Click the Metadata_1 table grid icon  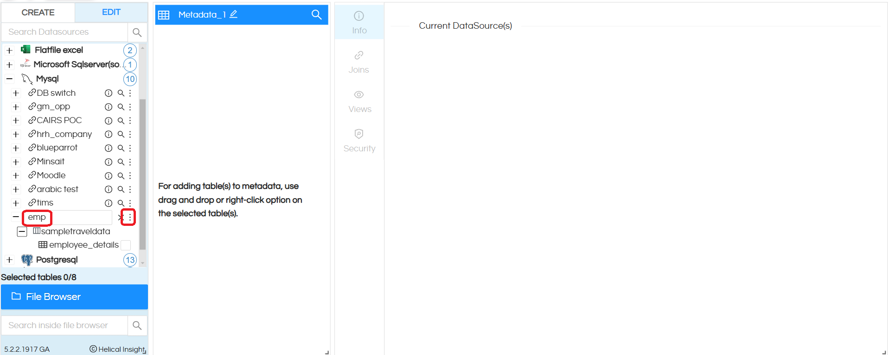pyautogui.click(x=164, y=15)
